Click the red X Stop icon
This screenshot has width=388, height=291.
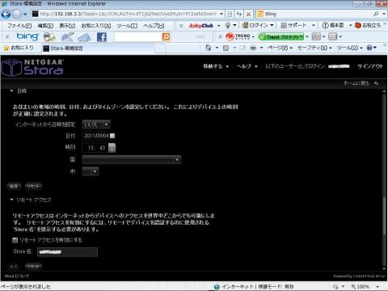248,14
